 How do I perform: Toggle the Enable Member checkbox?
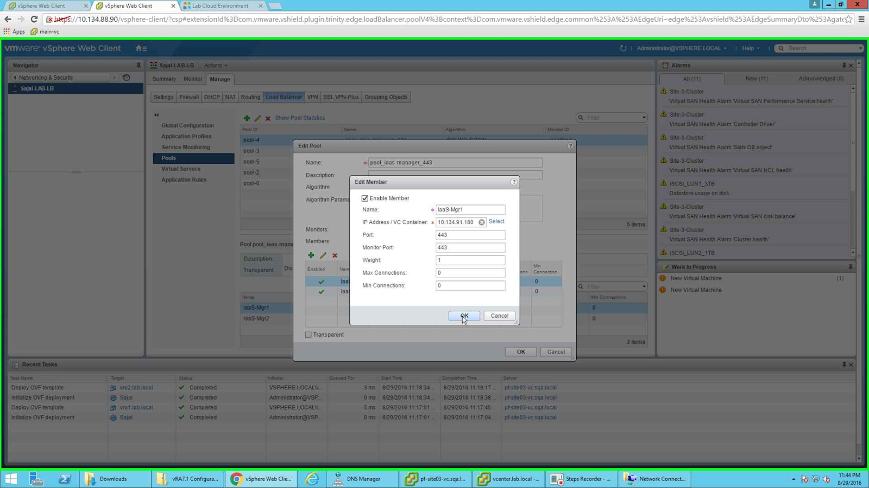pyautogui.click(x=365, y=198)
